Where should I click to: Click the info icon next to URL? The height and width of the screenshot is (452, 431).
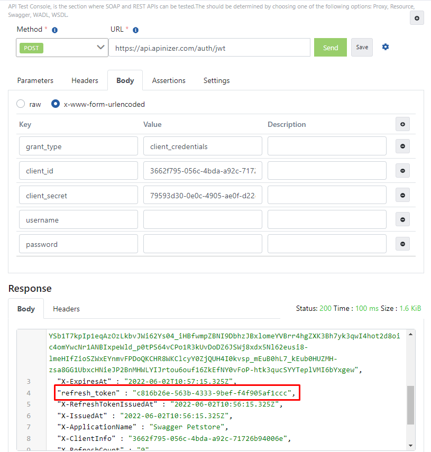(x=135, y=30)
